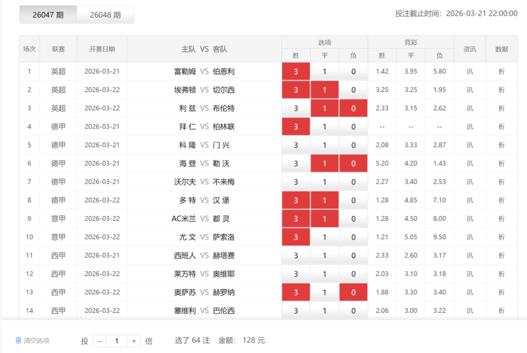Open 讯 info for 埃弗顿 VS 切尔西
Screen dimensions: 527x353
469,90
